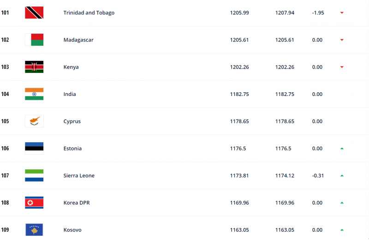Click the Sierra Leone flag icon
The height and width of the screenshot is (240, 369).
pyautogui.click(x=34, y=175)
